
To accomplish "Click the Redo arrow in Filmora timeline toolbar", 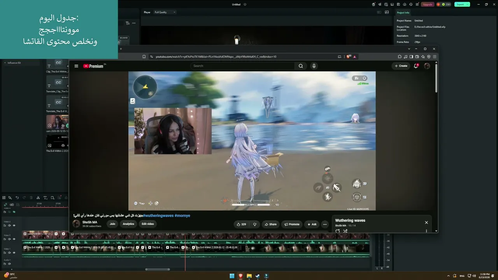I will [24, 198].
